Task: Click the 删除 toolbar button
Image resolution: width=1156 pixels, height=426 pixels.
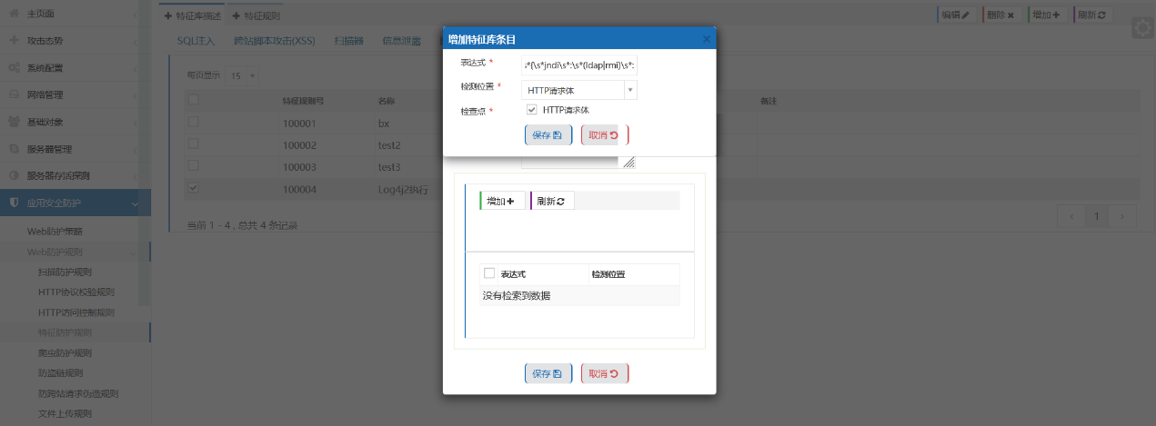Action: coord(1001,15)
